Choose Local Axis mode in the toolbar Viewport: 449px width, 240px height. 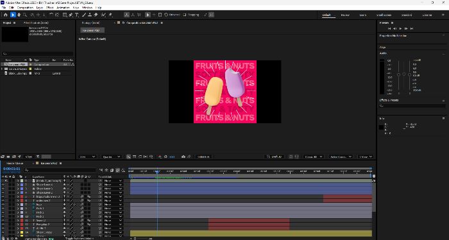[126, 15]
